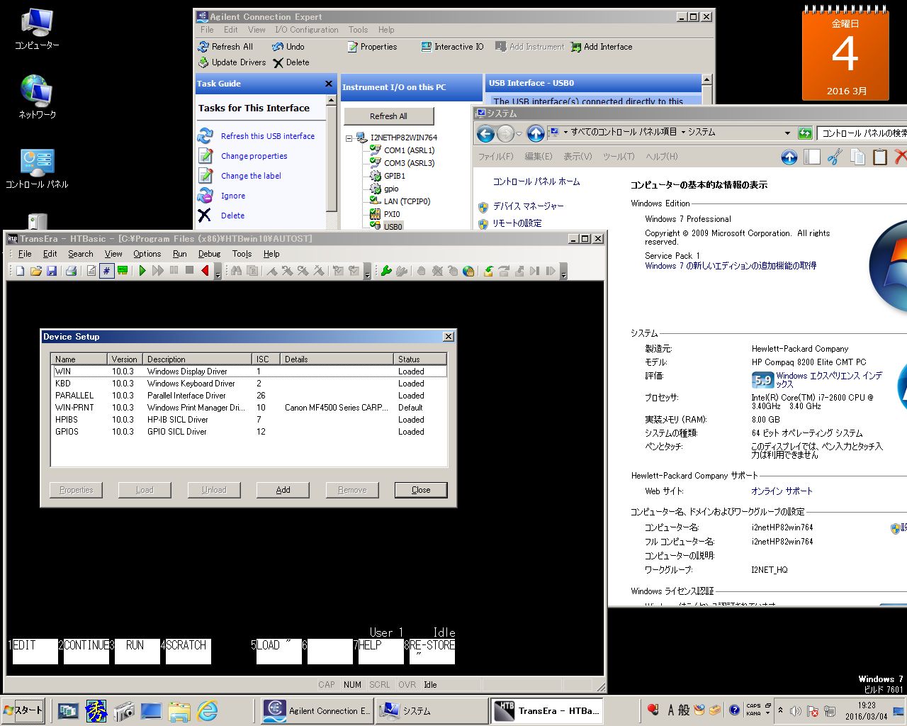Select COM1 (ASRL1) in instrument tree
This screenshot has height=726, width=907.
(409, 150)
